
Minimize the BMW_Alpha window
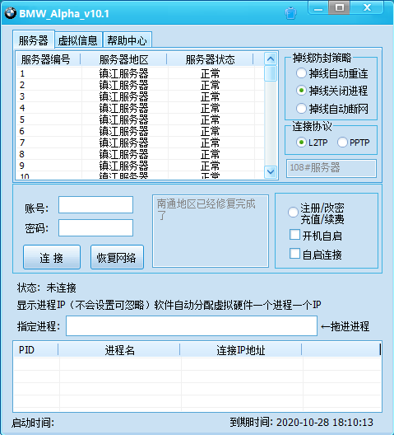click(318, 7)
